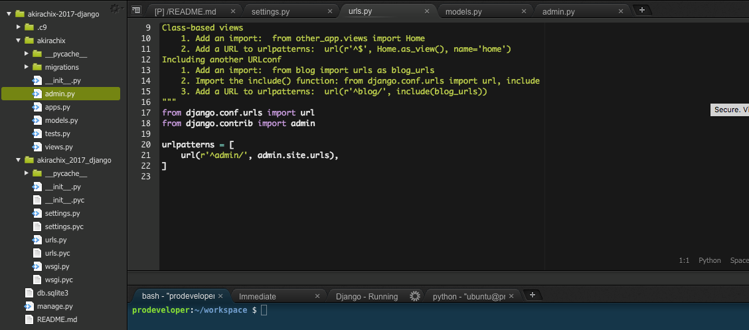Click the Django running spinner icon
The image size is (749, 330).
415,296
